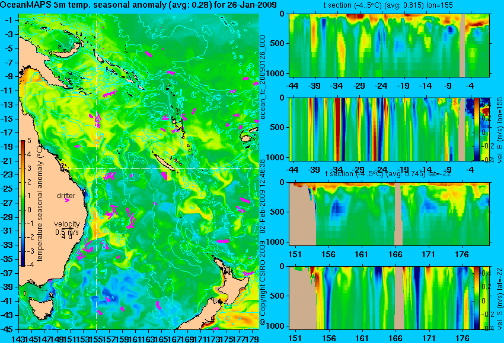Click the vel. E color scale bar
504x343 pixels.
476,129
